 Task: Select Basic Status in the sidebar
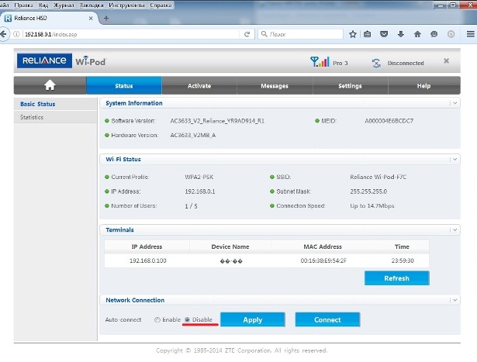(x=38, y=104)
